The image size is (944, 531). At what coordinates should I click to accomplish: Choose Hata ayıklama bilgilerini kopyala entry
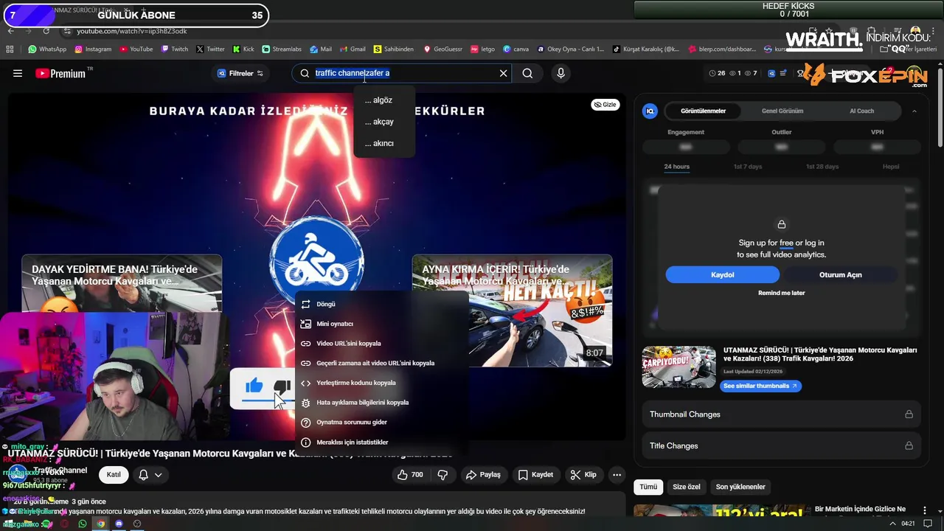coord(381,403)
